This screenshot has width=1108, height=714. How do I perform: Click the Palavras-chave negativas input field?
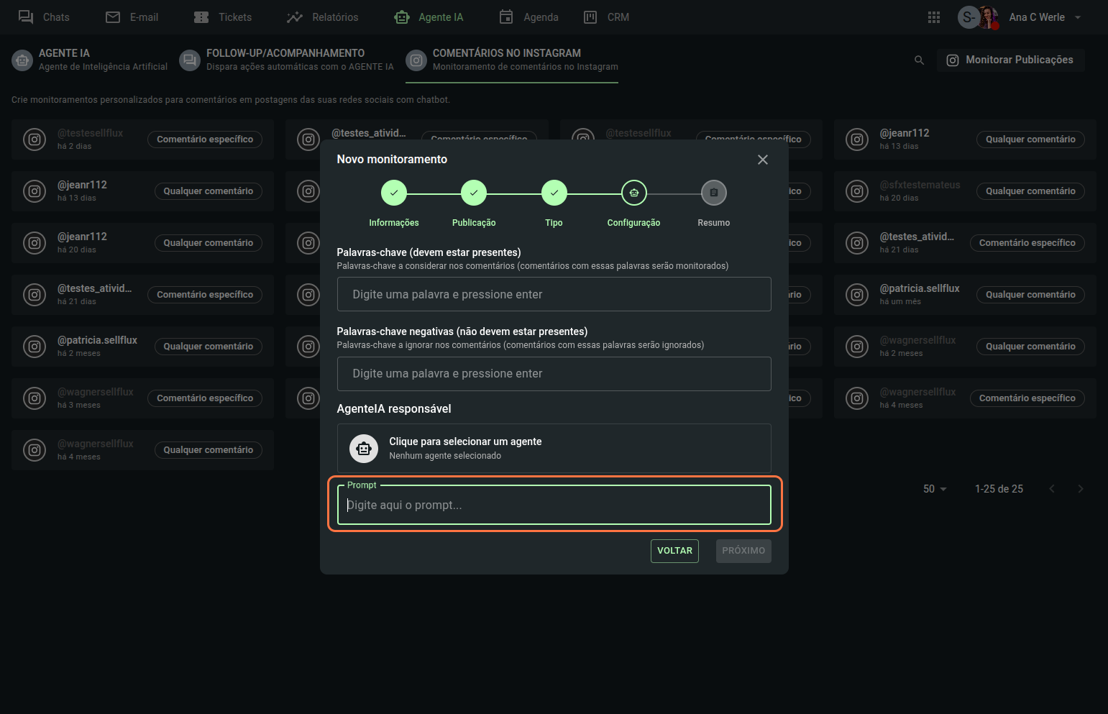click(554, 374)
